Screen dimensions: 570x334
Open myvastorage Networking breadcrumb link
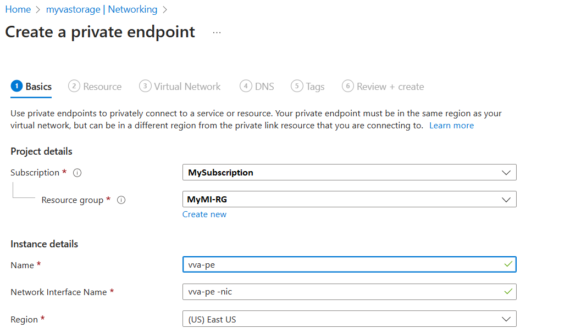pyautogui.click(x=102, y=9)
